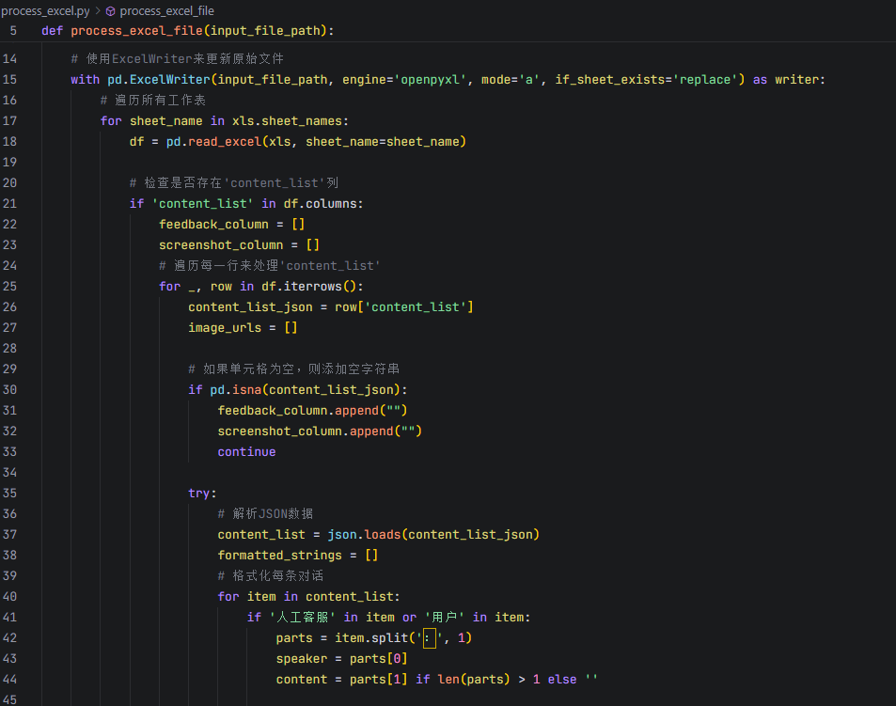
Task: Click 'screenshot_column' on line 23
Action: point(221,245)
